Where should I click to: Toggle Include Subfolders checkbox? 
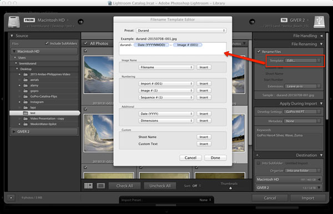(x=47, y=43)
